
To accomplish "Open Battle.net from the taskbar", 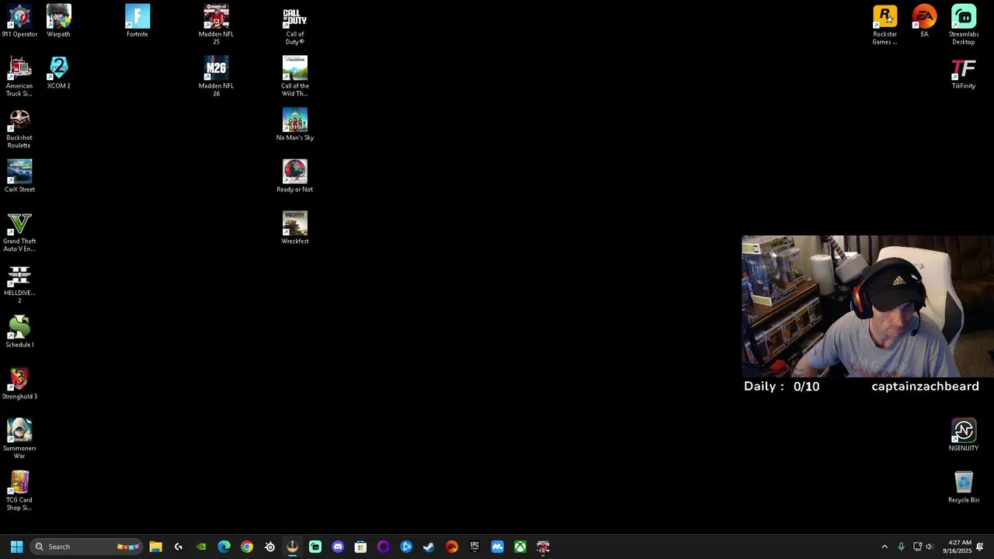I will coord(406,547).
